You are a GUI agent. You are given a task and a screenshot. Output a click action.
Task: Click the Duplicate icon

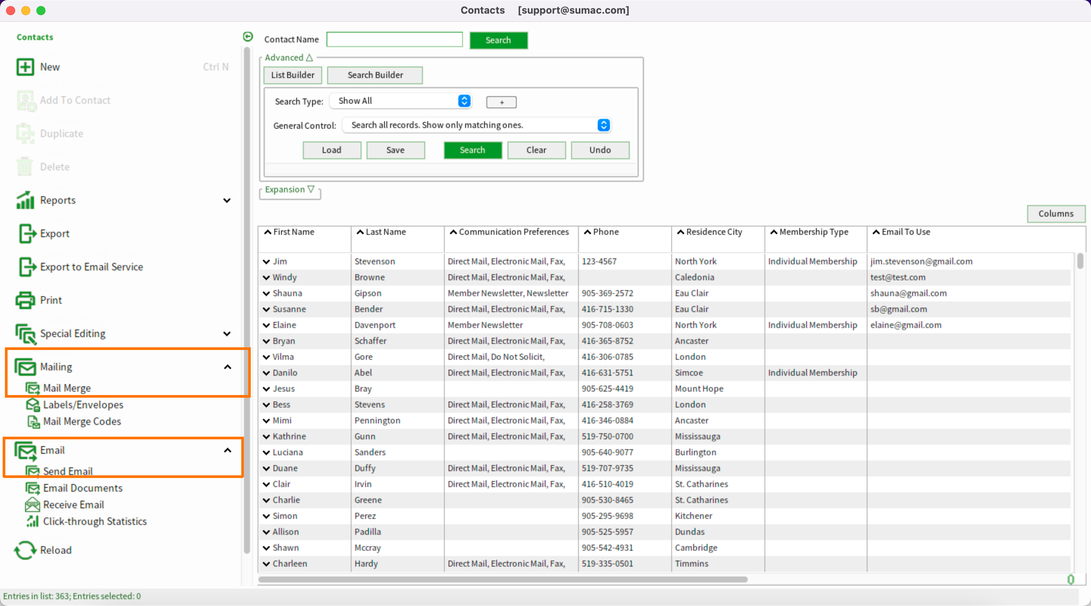pyautogui.click(x=25, y=134)
